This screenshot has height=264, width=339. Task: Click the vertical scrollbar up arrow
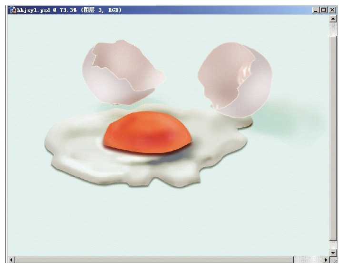pyautogui.click(x=333, y=19)
